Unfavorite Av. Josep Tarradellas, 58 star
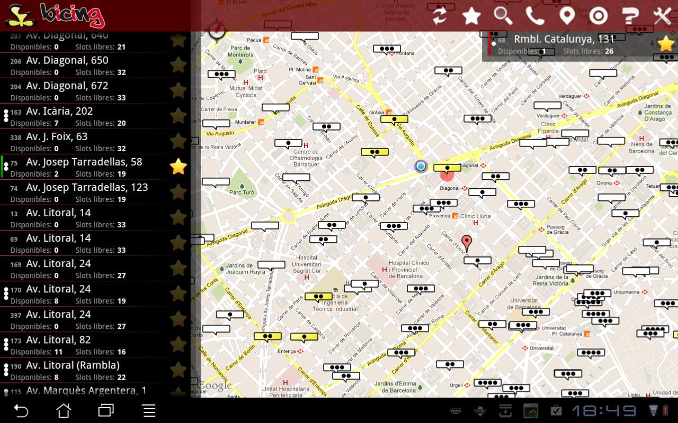 tap(179, 167)
